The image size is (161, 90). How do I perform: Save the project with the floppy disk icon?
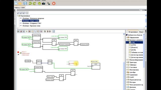(25, 3)
